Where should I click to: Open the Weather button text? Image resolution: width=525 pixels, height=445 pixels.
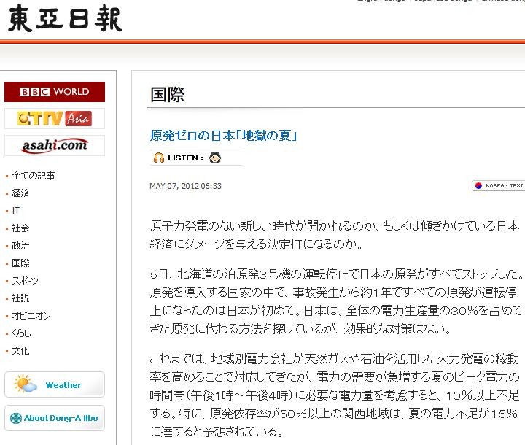pos(63,385)
